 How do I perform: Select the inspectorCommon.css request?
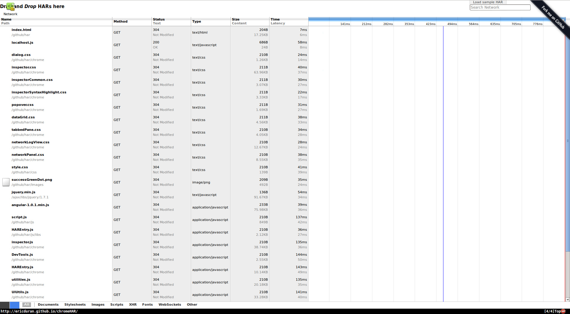tap(32, 80)
